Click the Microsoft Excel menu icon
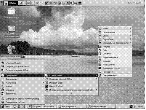The width and height of the screenshot is (146, 110). [46, 83]
